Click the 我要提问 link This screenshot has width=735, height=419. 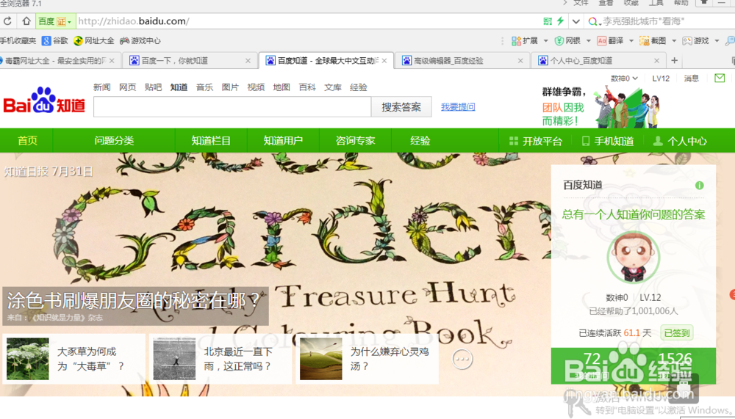(x=458, y=106)
